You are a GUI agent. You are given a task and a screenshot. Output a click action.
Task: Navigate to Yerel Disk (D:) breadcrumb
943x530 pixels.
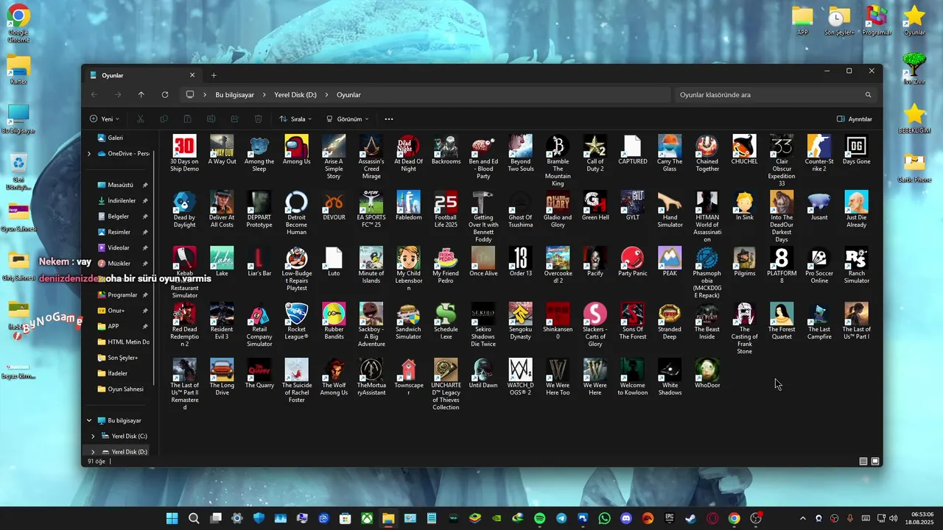pos(295,95)
